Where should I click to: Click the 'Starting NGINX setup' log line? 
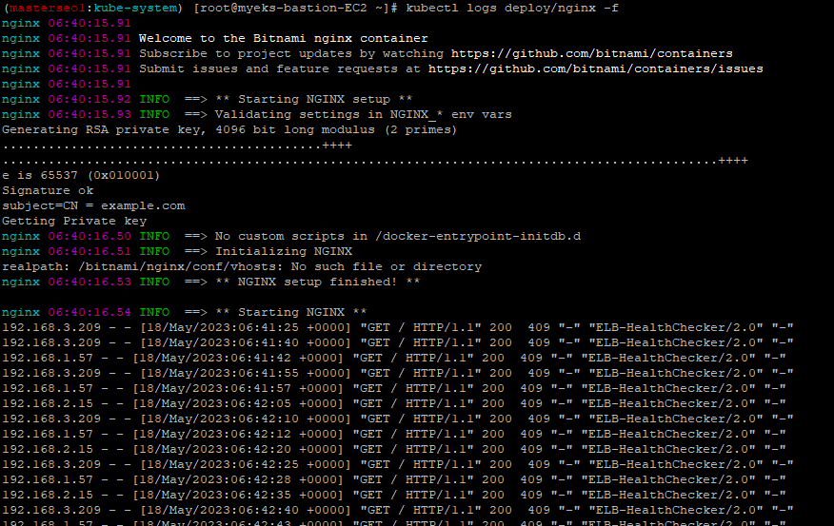click(x=207, y=99)
